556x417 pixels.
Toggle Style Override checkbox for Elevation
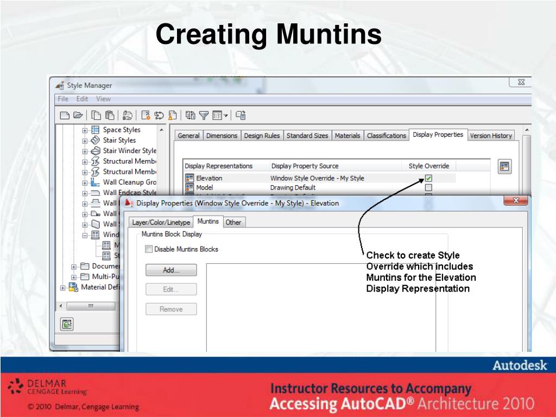coord(428,178)
